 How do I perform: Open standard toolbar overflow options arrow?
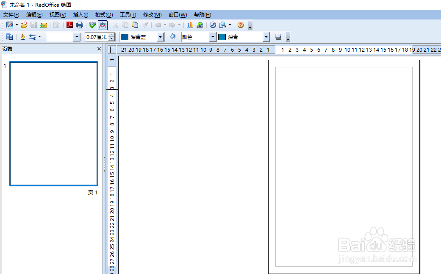250,25
